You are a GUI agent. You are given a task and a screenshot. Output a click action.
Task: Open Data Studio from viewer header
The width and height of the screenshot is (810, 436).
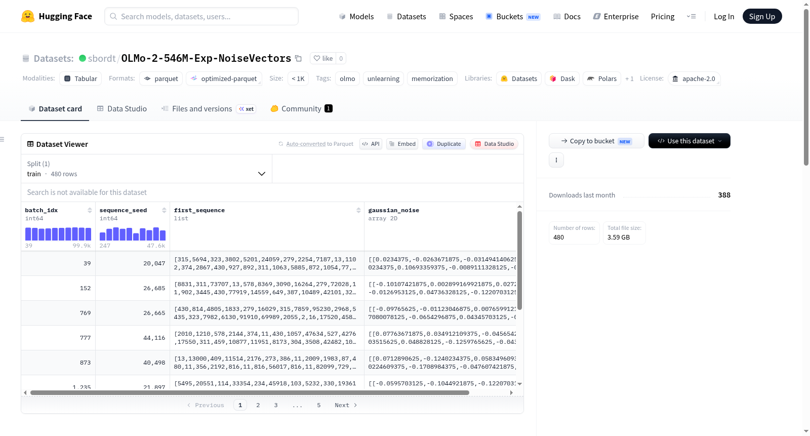tap(494, 144)
